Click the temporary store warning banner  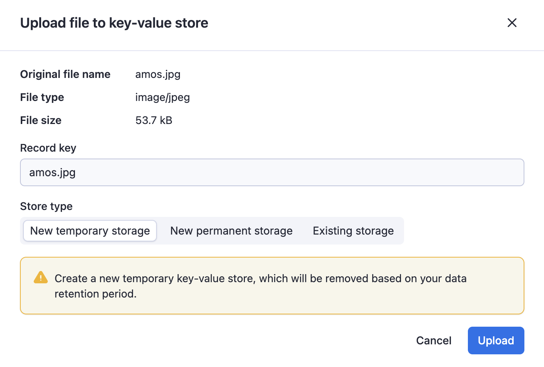pyautogui.click(x=272, y=286)
